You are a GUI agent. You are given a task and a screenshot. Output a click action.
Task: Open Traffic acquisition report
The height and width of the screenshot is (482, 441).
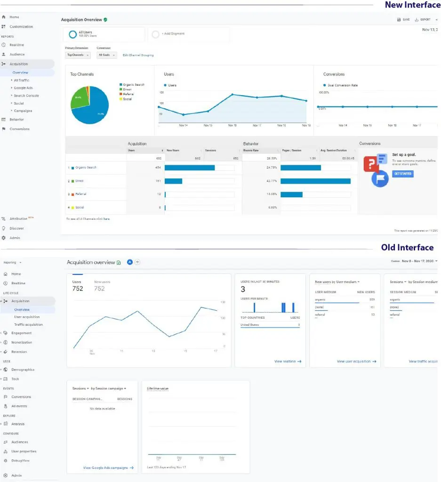click(28, 324)
